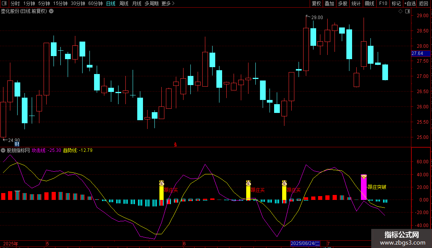
Task: Click the diamond icon above price axis
Action: point(400,11)
